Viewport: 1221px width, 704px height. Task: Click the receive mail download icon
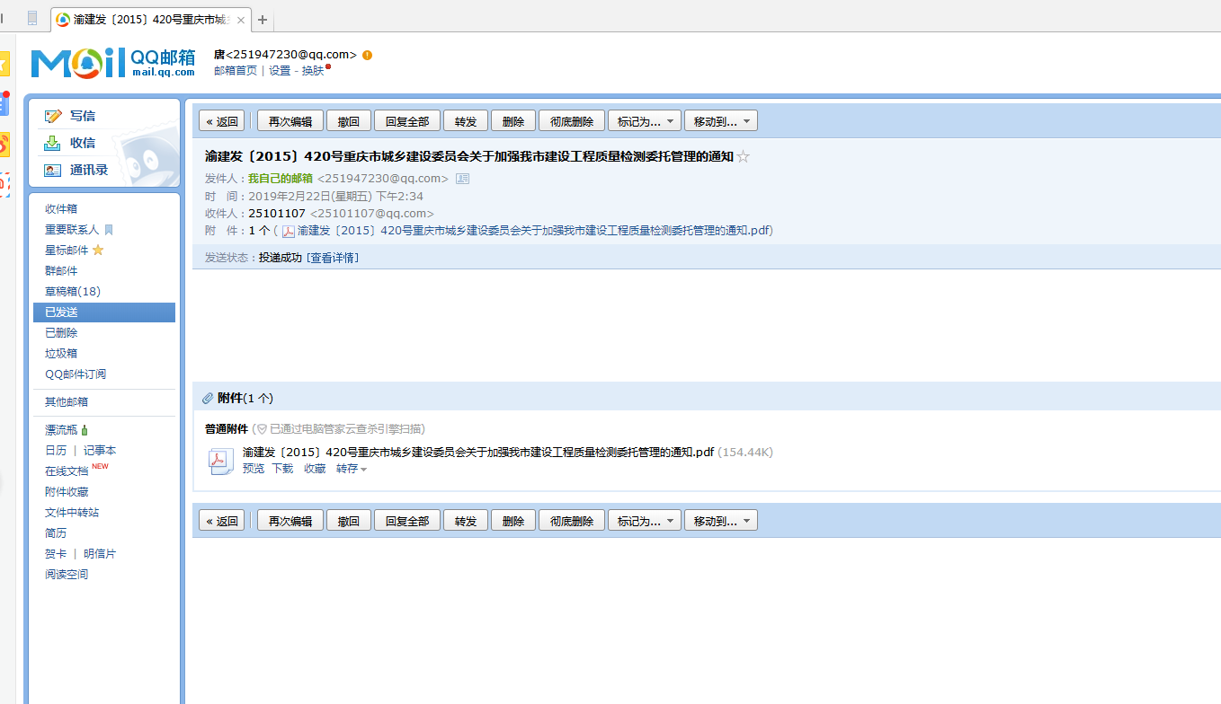pyautogui.click(x=53, y=143)
